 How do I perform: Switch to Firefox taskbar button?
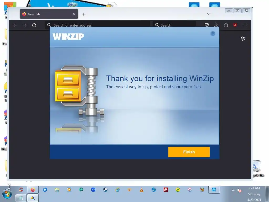(33, 190)
